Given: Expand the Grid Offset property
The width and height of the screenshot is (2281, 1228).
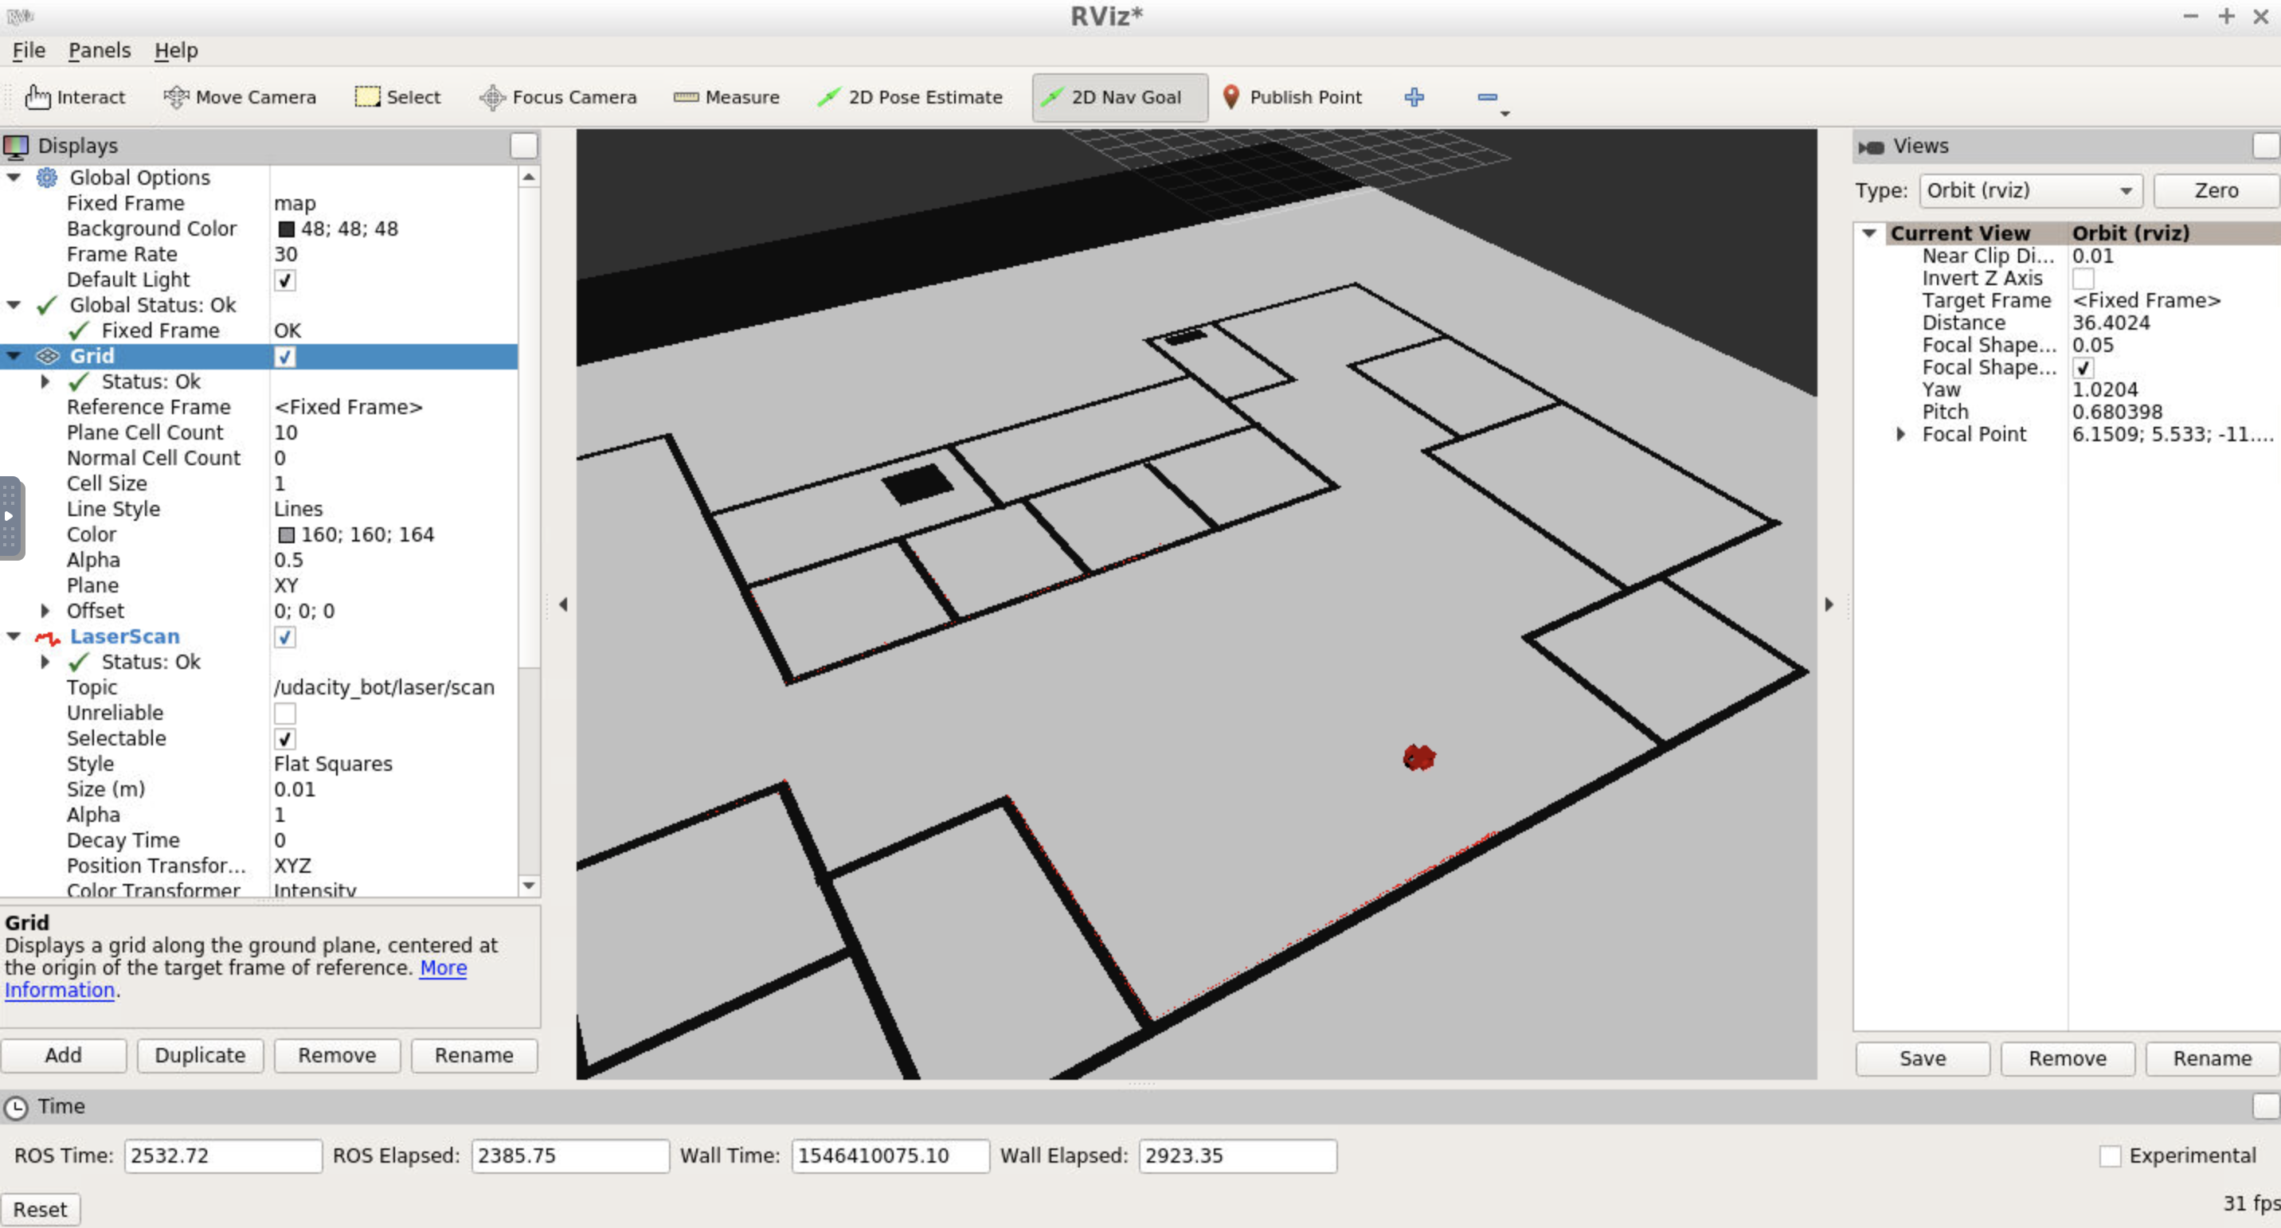Looking at the screenshot, I should click(45, 611).
